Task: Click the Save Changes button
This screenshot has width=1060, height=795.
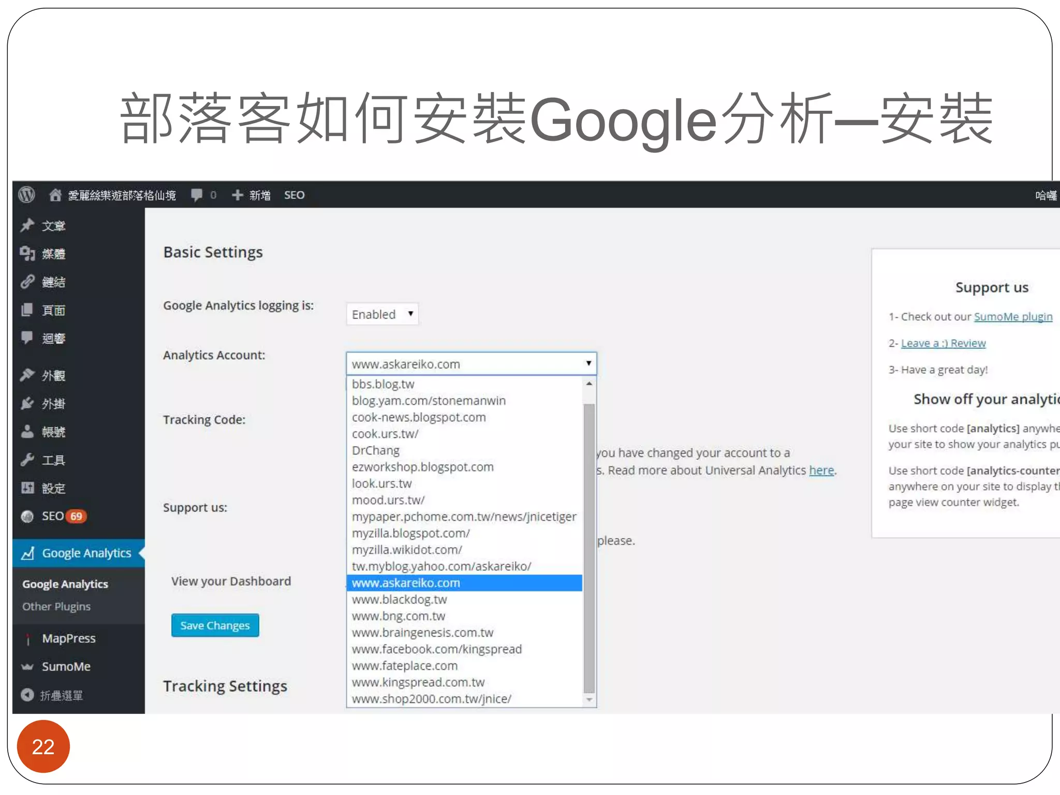Action: pyautogui.click(x=215, y=625)
